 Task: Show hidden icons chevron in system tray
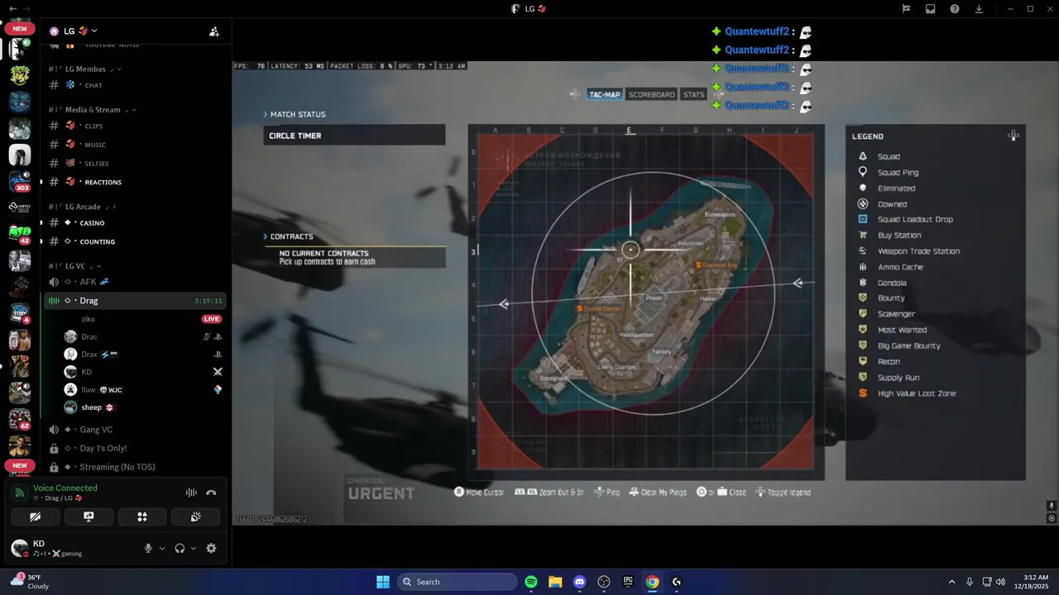click(951, 582)
